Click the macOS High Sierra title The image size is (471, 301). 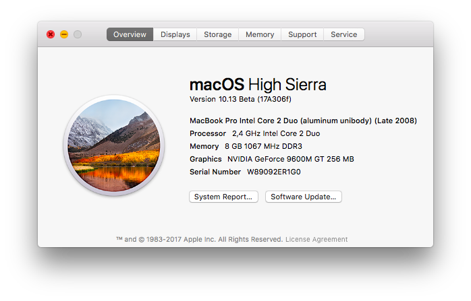click(258, 84)
